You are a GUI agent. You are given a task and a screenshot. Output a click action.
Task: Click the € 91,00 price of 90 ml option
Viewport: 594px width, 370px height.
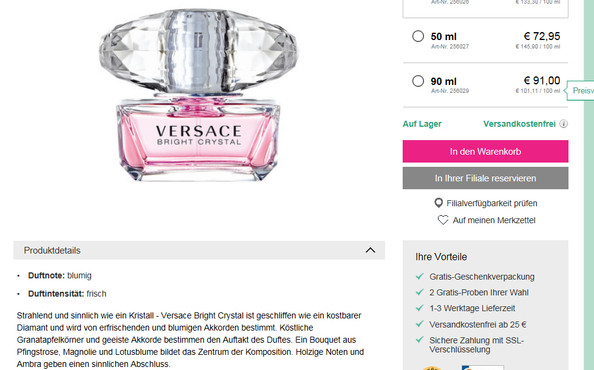pos(542,81)
